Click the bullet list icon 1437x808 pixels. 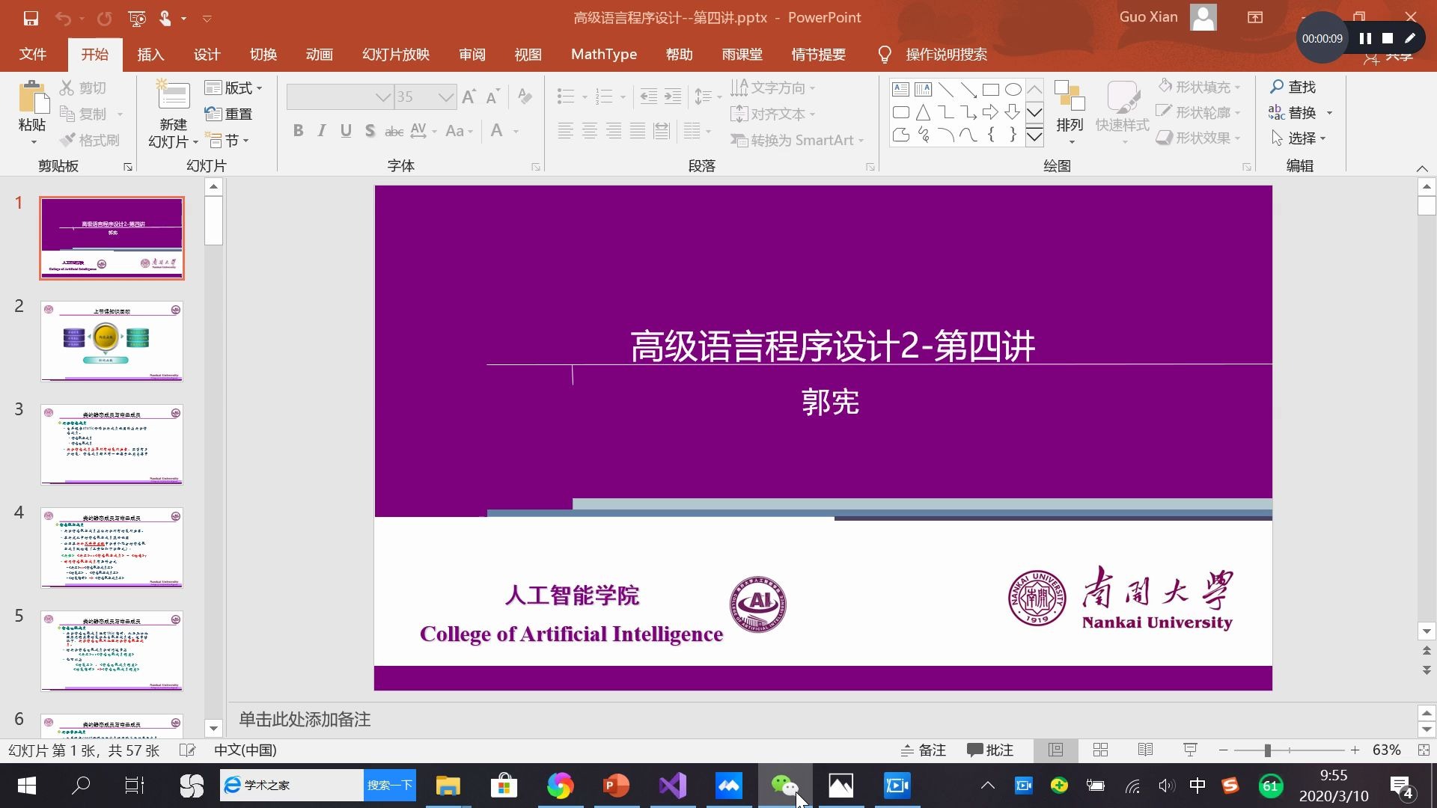(x=566, y=97)
